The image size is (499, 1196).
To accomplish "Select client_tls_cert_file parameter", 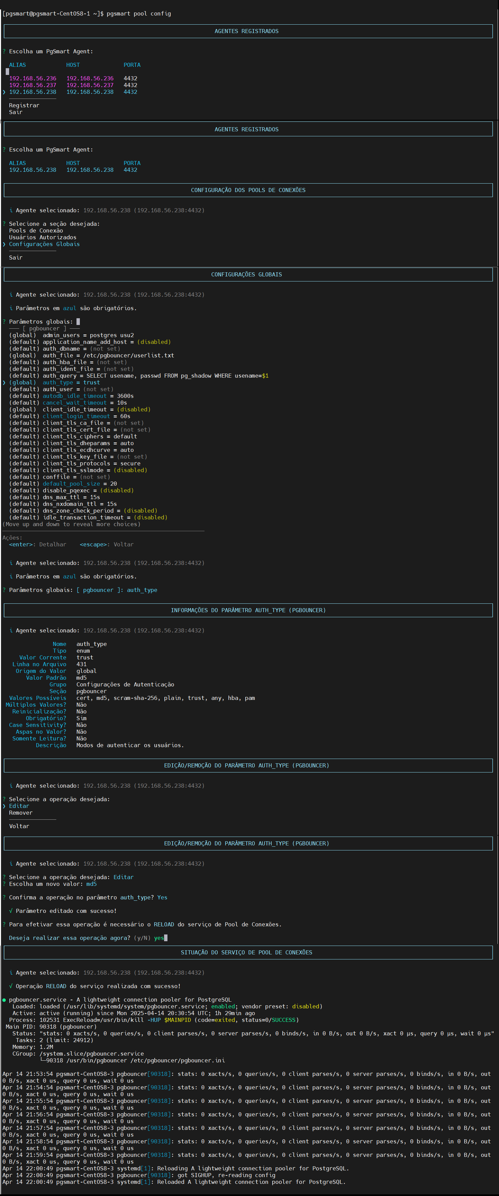I will (x=80, y=430).
